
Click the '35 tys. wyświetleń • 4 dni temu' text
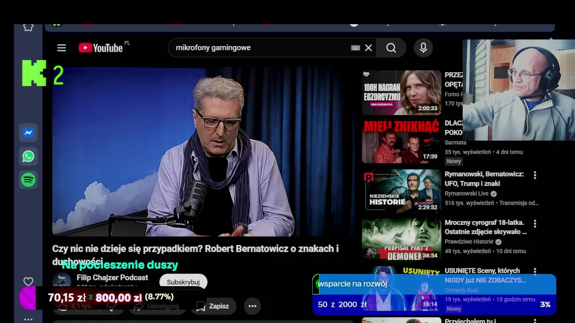pyautogui.click(x=484, y=152)
